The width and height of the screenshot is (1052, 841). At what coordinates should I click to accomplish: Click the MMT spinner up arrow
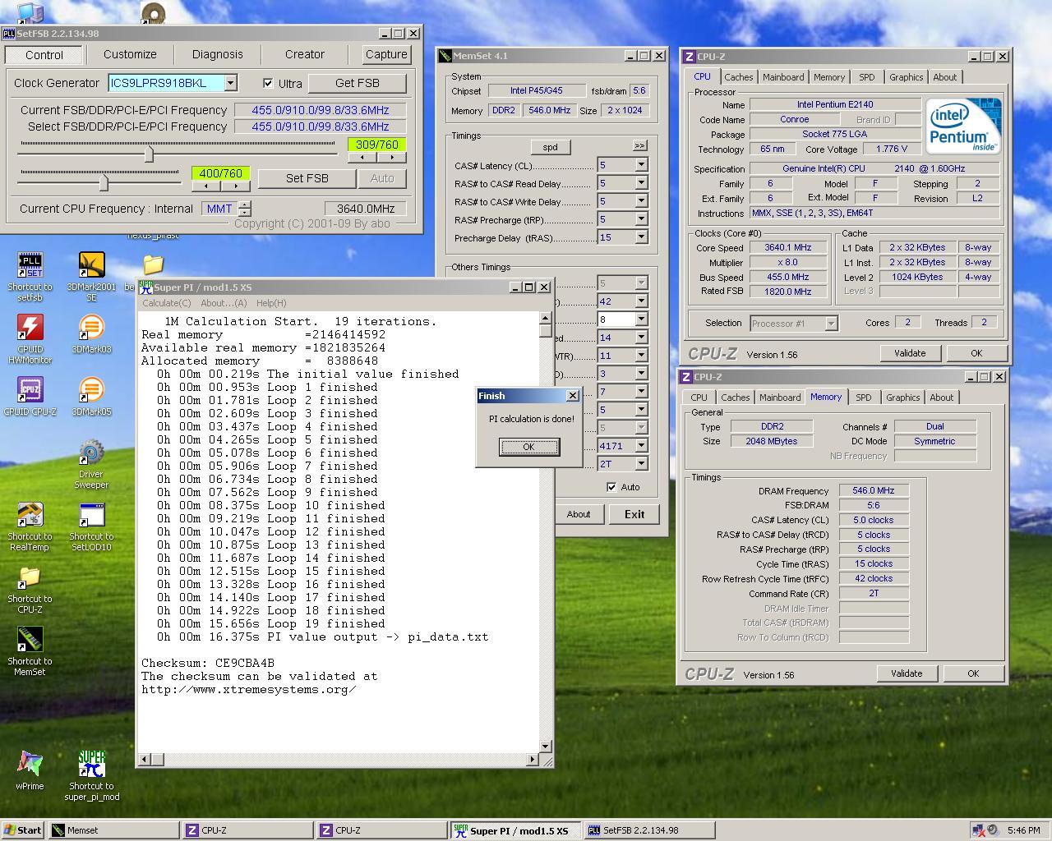244,205
